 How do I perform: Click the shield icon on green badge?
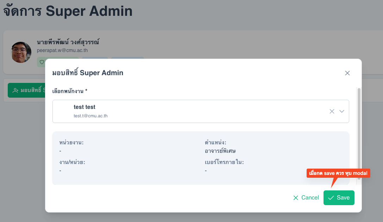pyautogui.click(x=42, y=62)
